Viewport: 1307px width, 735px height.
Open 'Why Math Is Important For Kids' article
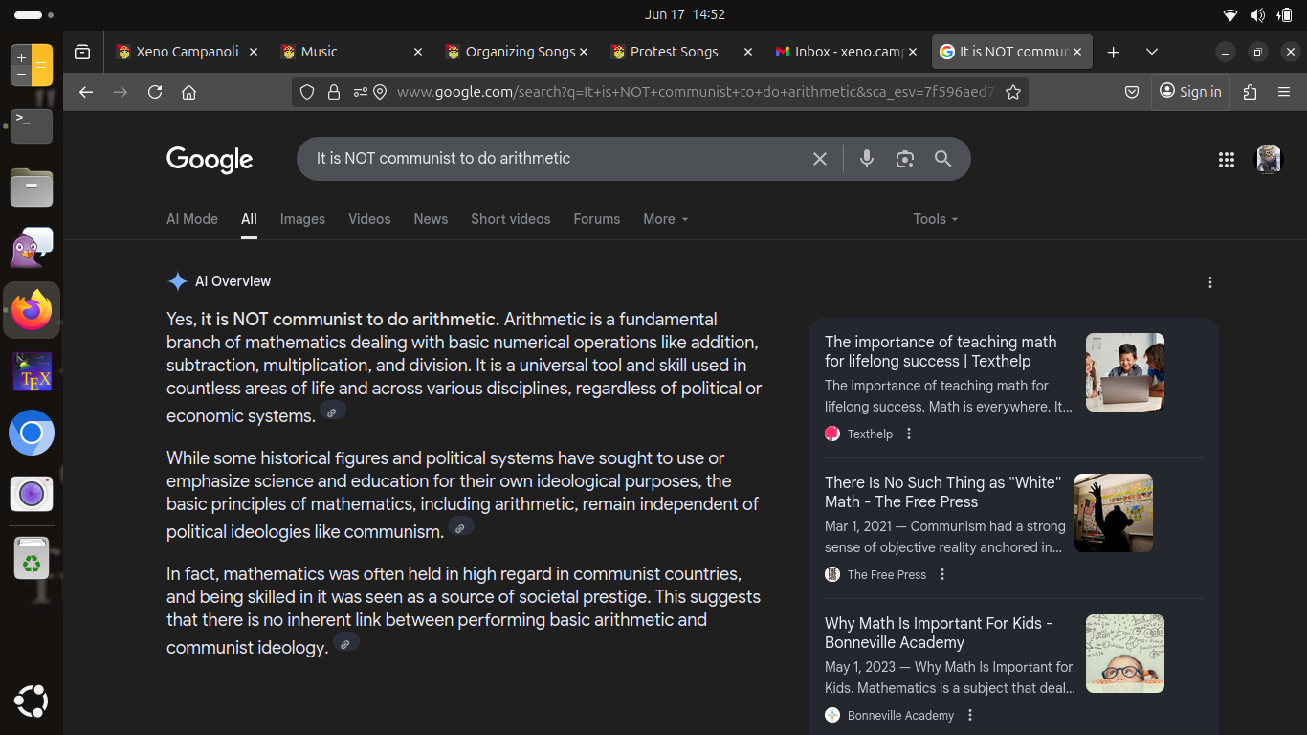tap(938, 633)
